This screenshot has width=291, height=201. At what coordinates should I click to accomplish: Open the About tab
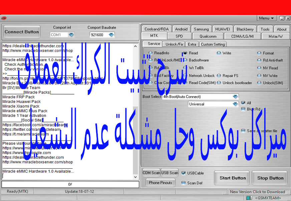click(x=282, y=29)
